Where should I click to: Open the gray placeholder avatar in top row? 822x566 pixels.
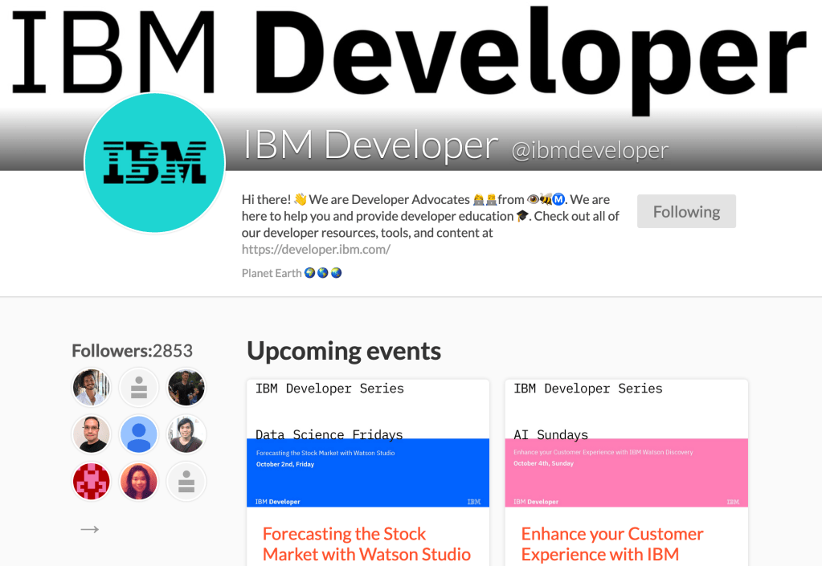click(138, 388)
